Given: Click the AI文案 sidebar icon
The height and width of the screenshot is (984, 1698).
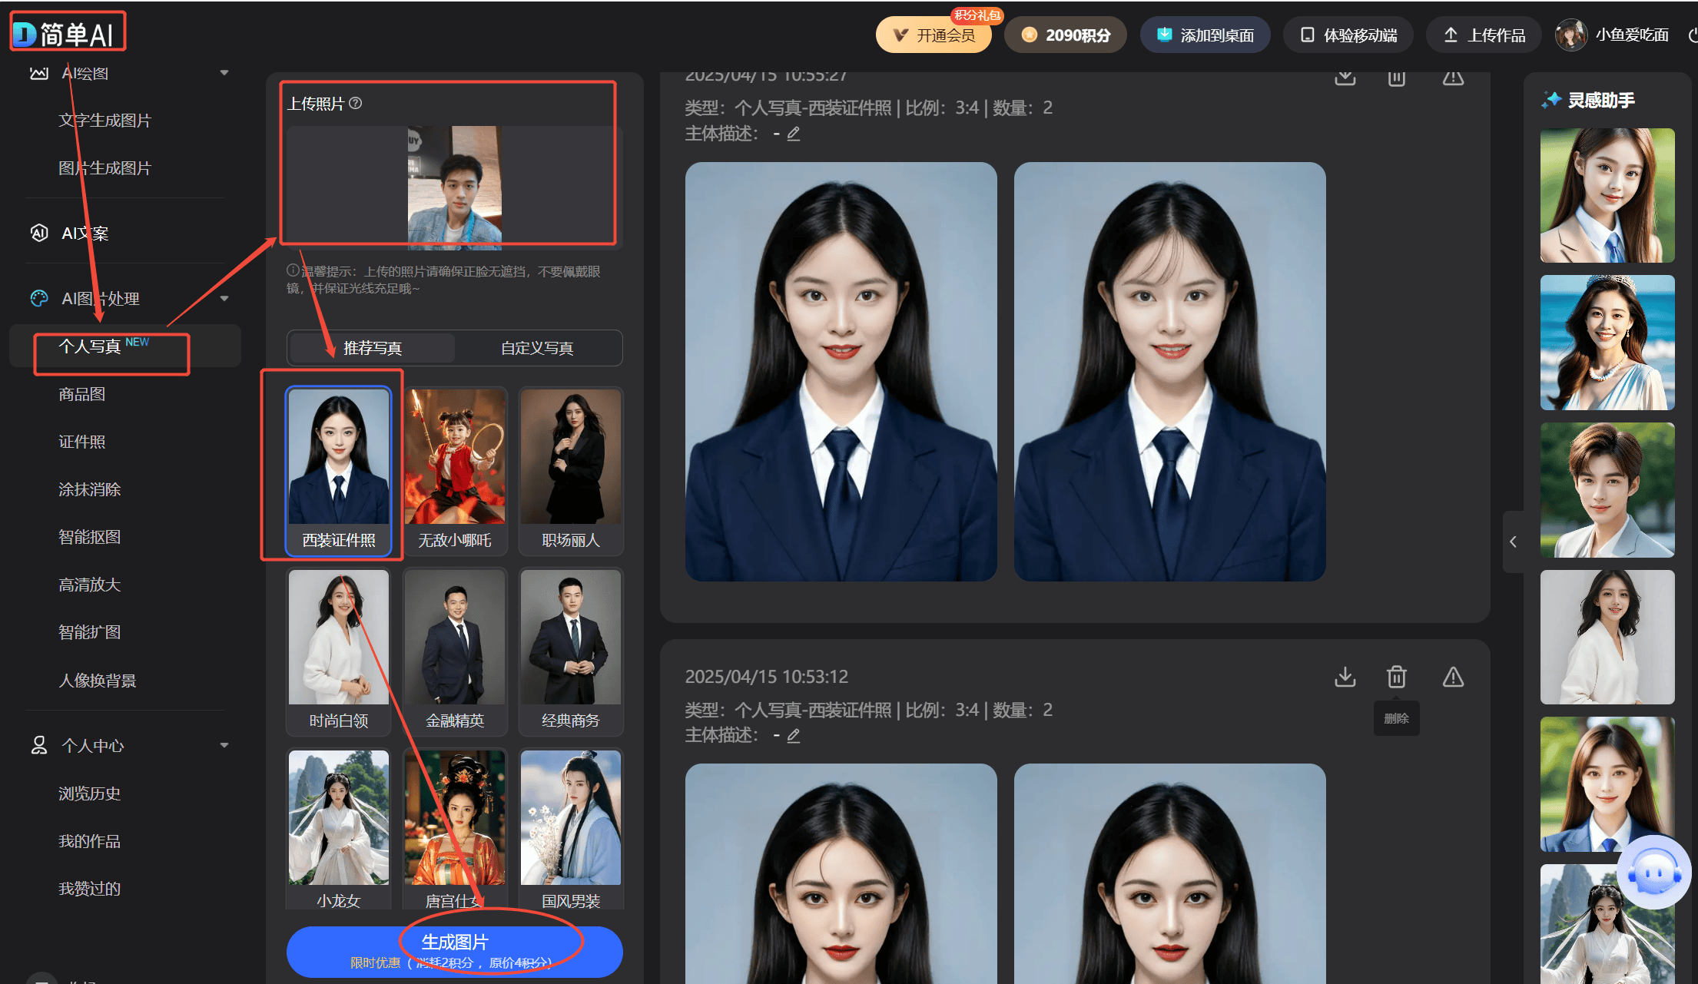Looking at the screenshot, I should [39, 233].
